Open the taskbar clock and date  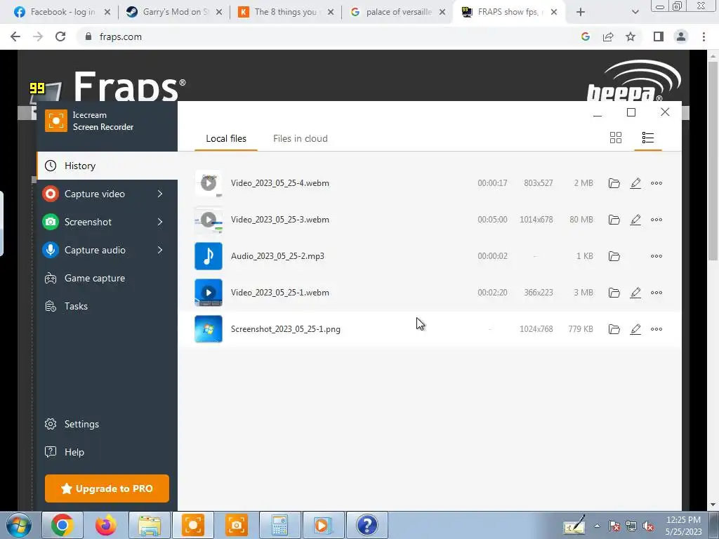[x=683, y=526]
